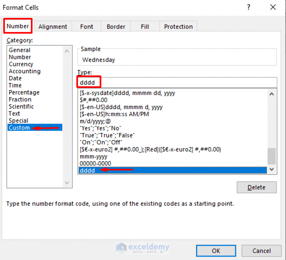Click the format list scroll up arrow

pos(271,94)
